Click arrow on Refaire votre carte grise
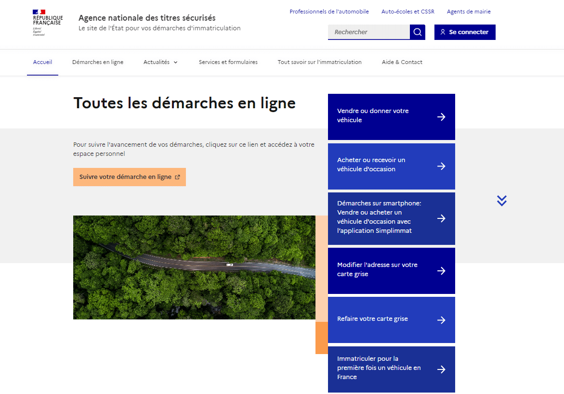 click(441, 320)
